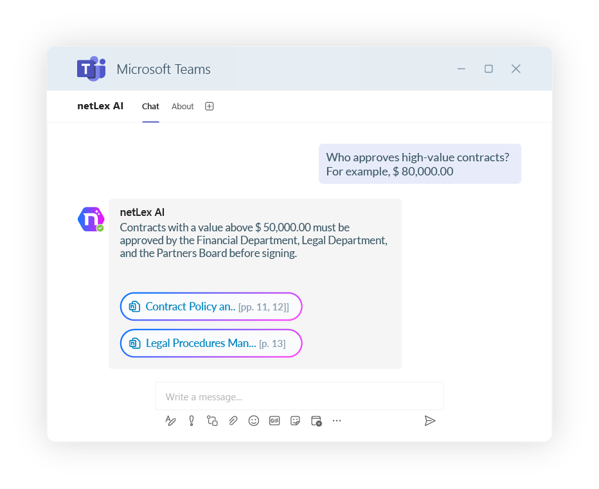The image size is (599, 489).
Task: Attach a file with the paperclip icon
Action: [233, 421]
